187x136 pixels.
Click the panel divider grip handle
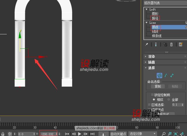click(166, 52)
